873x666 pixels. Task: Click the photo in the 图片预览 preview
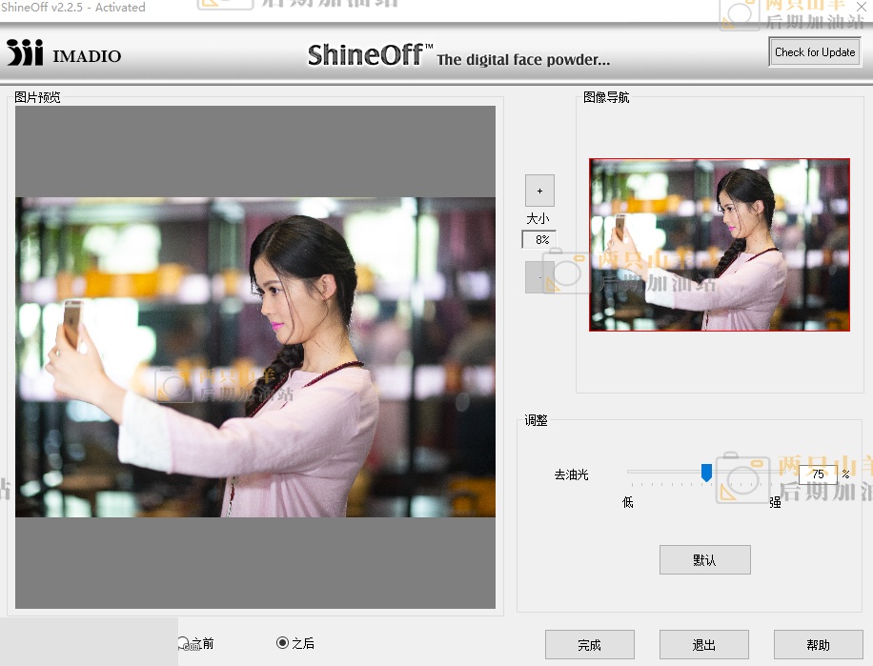click(255, 357)
